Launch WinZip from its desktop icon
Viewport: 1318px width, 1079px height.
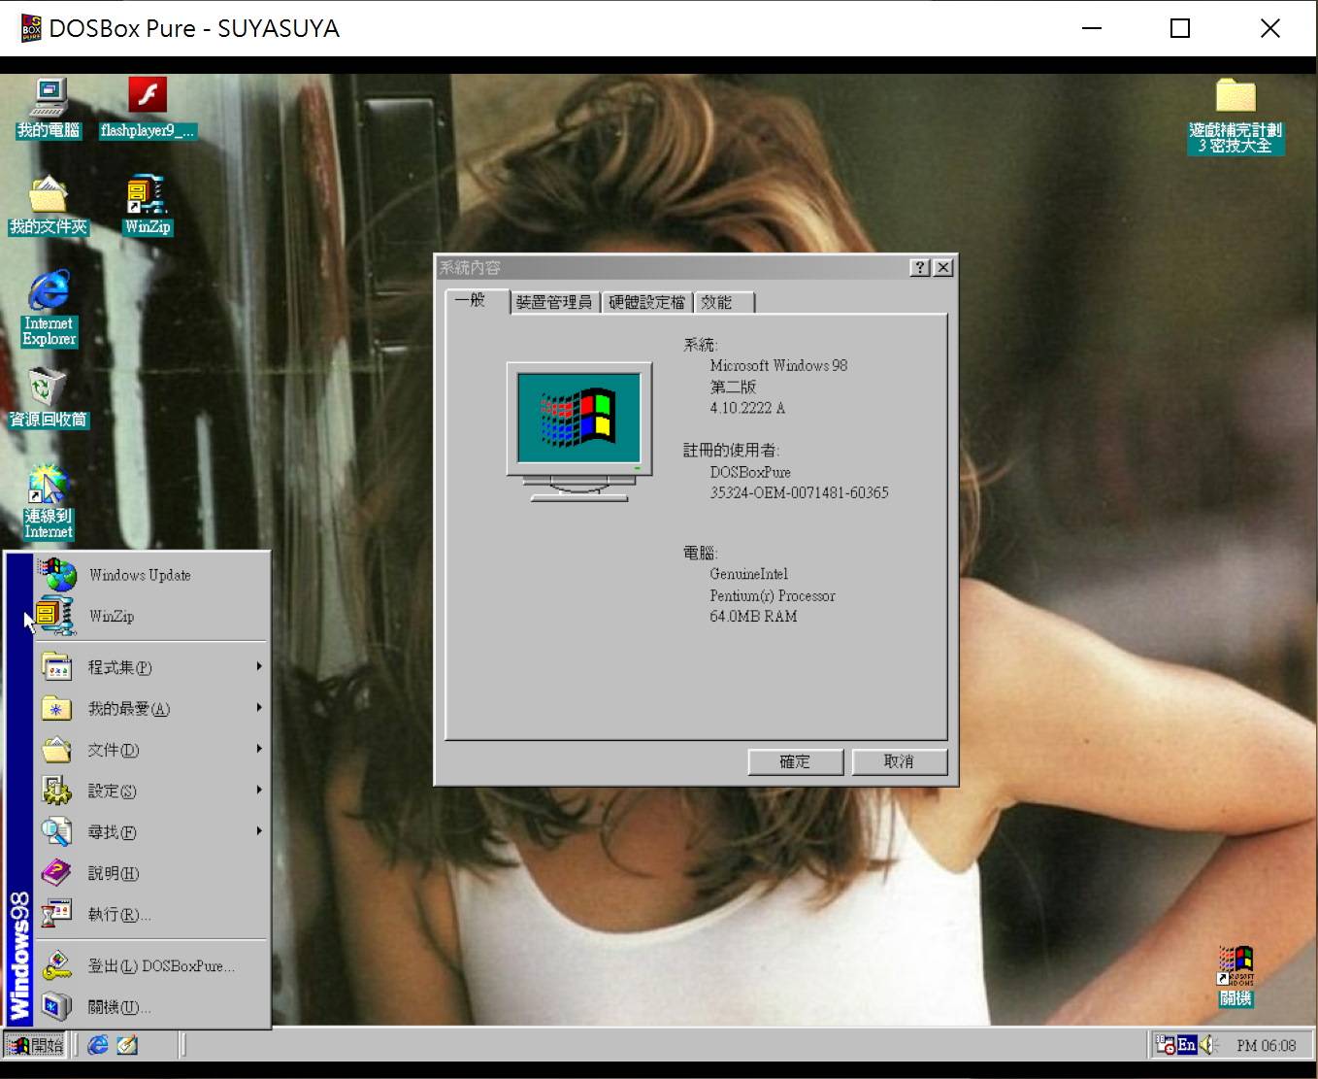[x=146, y=194]
